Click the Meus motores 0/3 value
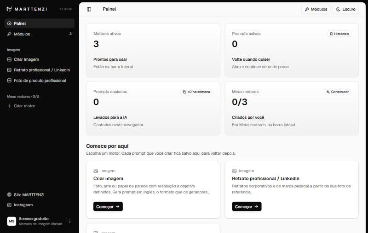The width and height of the screenshot is (368, 233). [240, 102]
